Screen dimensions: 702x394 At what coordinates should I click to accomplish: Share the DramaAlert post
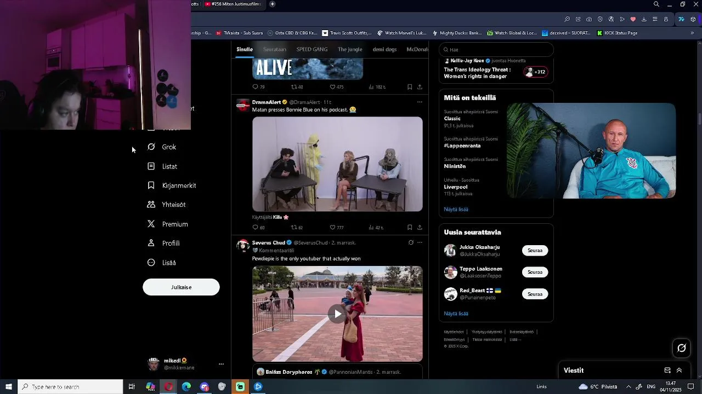point(420,227)
